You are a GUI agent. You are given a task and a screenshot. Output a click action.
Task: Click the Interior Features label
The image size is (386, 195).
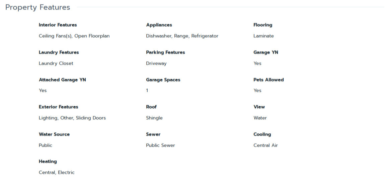pos(58,25)
